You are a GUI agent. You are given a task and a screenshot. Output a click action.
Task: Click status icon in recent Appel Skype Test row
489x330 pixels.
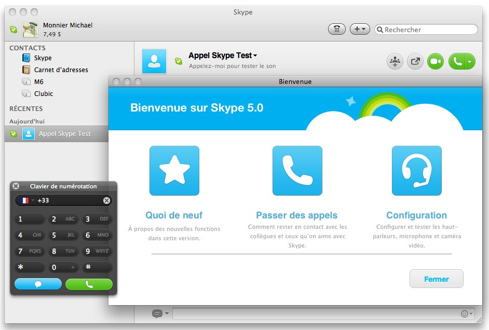(x=13, y=134)
